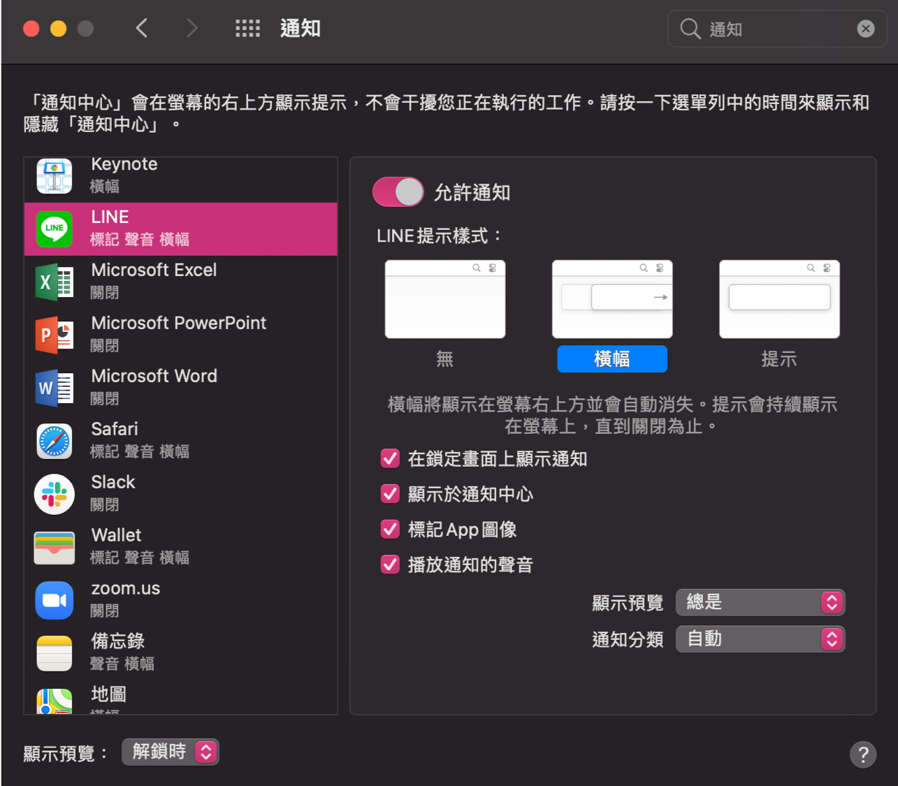The image size is (898, 786).
Task: Click the Microsoft Word icon
Action: click(55, 388)
